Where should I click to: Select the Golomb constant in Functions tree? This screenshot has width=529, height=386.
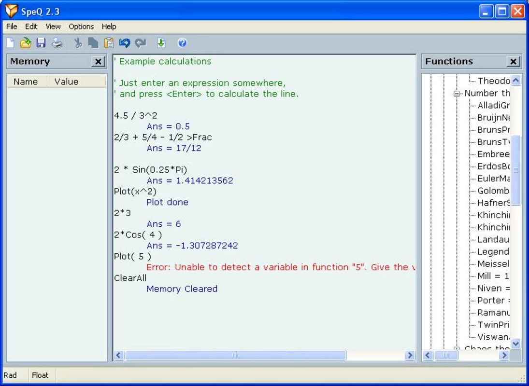[493, 191]
